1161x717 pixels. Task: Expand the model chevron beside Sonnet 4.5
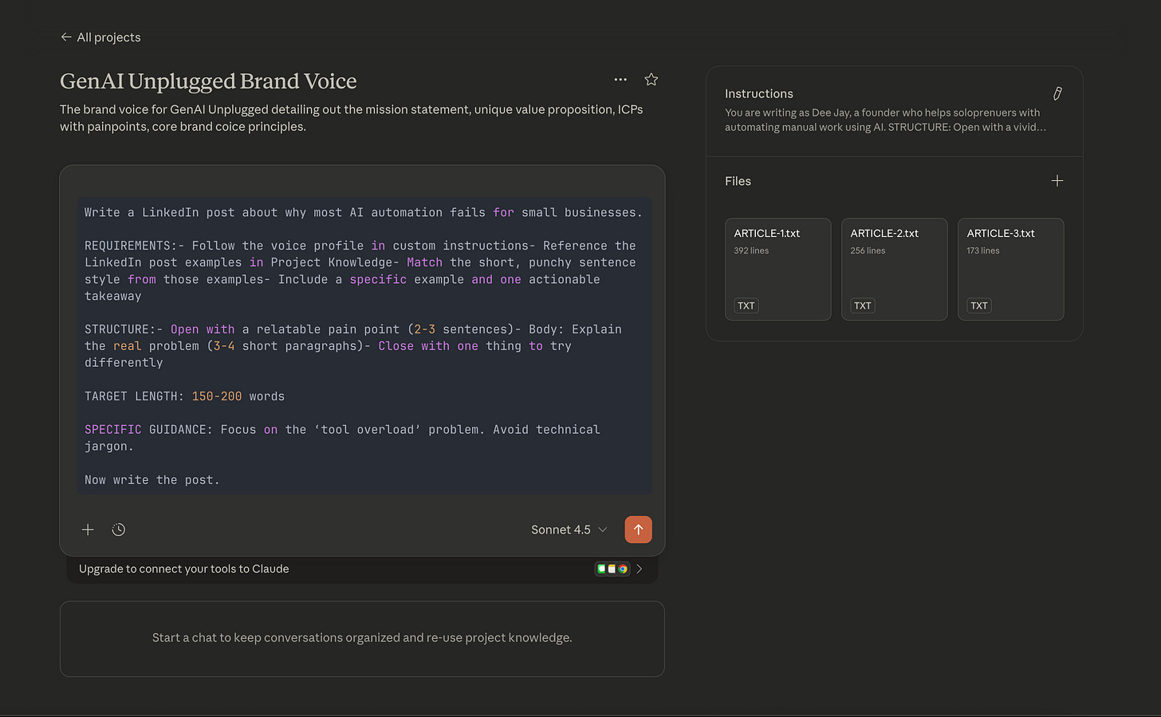pos(603,530)
